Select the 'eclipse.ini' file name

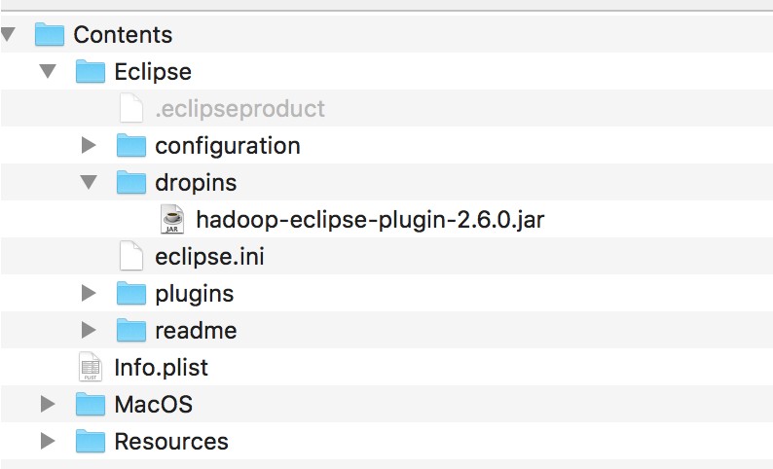point(209,257)
